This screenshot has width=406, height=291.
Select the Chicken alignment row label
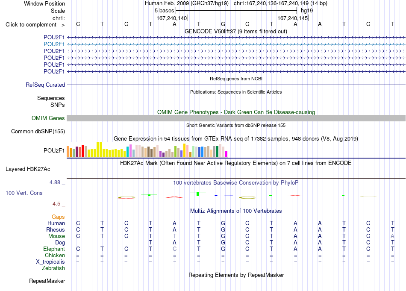pyautogui.click(x=55, y=255)
